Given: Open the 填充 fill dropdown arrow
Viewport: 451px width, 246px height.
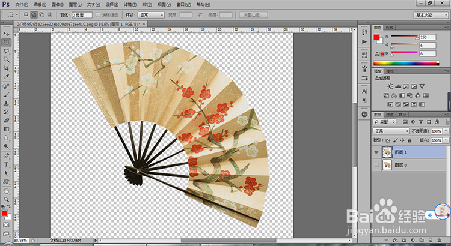Looking at the screenshot, I should pyautogui.click(x=446, y=140).
